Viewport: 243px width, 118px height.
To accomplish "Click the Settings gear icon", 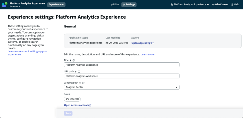I will (x=124, y=5).
